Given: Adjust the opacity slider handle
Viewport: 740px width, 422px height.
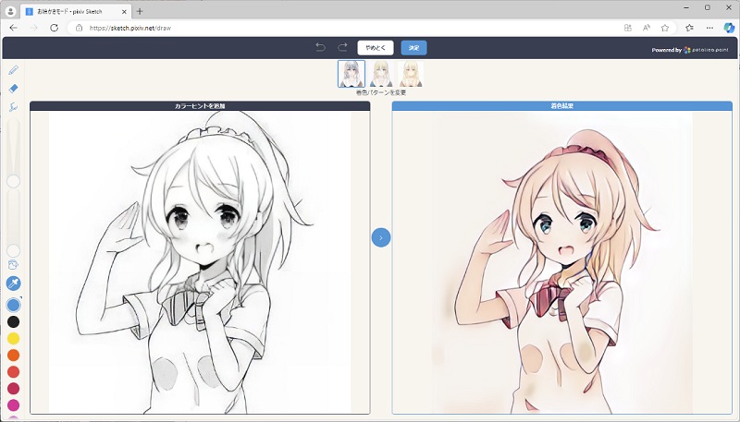Looking at the screenshot, I should click(13, 250).
